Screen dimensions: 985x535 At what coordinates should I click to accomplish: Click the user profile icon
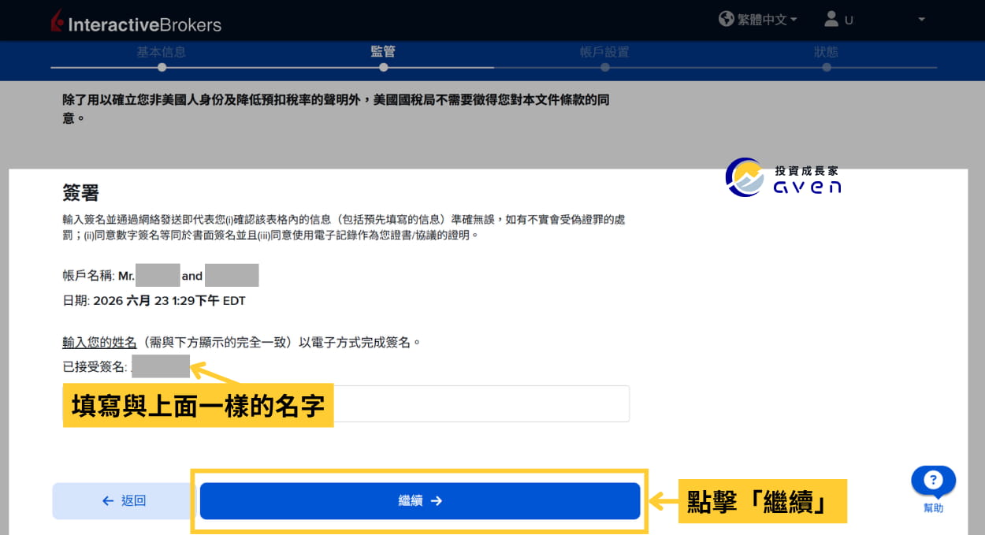831,19
